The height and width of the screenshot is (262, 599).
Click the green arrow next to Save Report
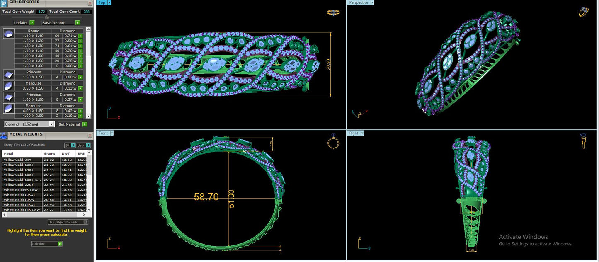78,23
